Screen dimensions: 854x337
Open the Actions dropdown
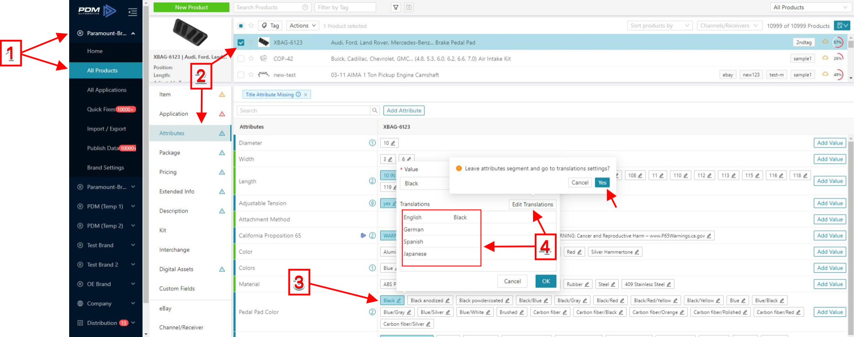[x=303, y=26]
